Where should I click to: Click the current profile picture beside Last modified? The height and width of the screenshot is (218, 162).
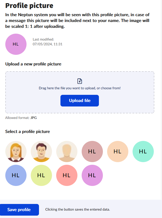[x=16, y=44]
